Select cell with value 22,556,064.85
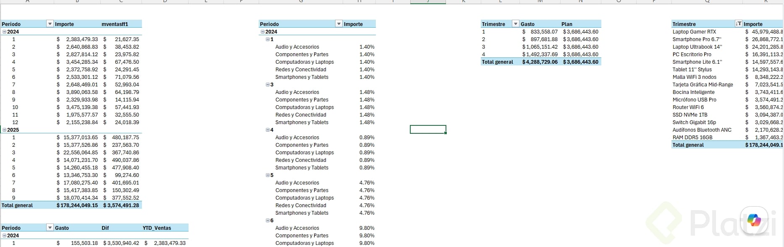Screen dimensions: 784x247 77,152
